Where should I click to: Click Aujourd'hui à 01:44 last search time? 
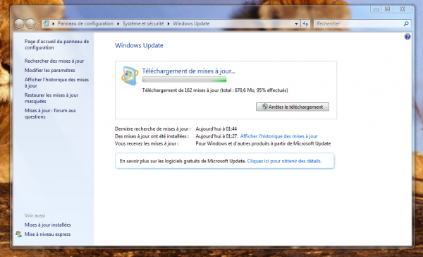pos(216,129)
